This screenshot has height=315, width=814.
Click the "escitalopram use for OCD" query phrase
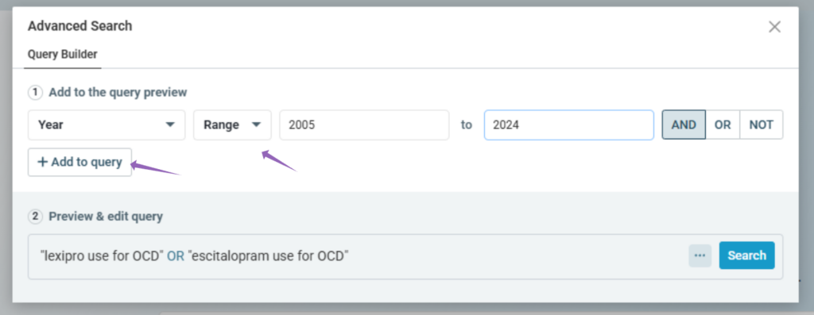[268, 255]
